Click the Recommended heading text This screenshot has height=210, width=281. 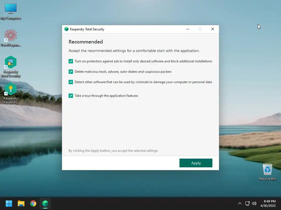tap(86, 42)
